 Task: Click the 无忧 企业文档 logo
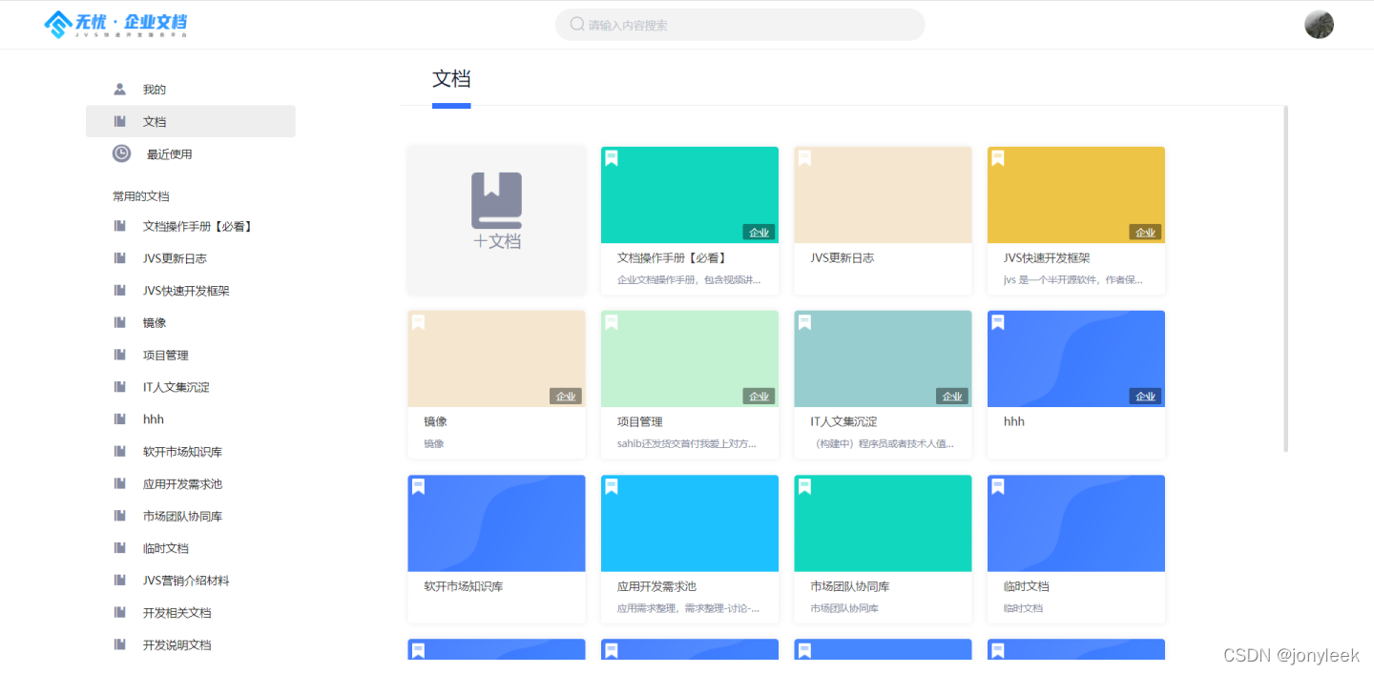pos(116,24)
